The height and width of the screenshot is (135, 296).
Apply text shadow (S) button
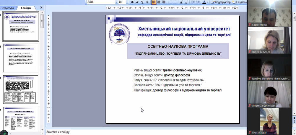tap(147, 2)
